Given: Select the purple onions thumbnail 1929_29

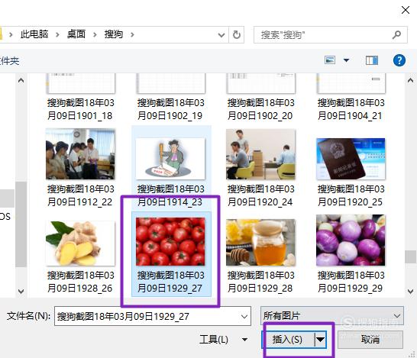Looking at the screenshot, I should pos(351,240).
